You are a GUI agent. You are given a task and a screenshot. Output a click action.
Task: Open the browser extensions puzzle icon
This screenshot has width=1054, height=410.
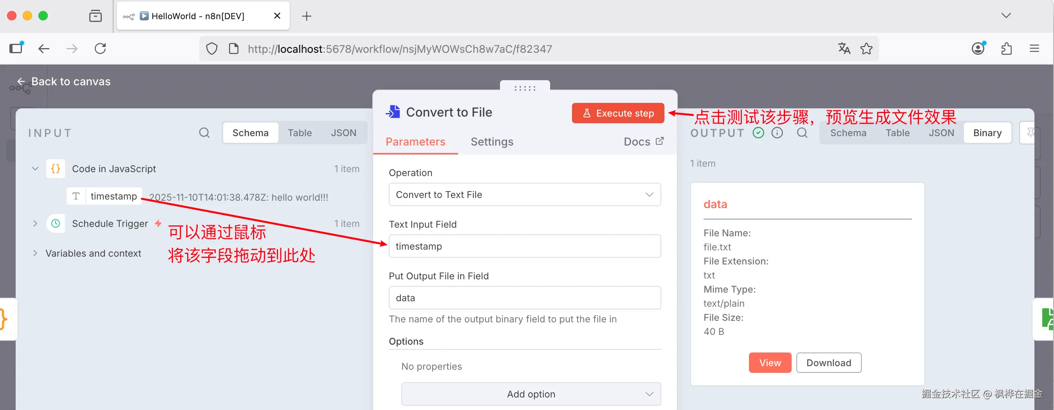point(1006,49)
